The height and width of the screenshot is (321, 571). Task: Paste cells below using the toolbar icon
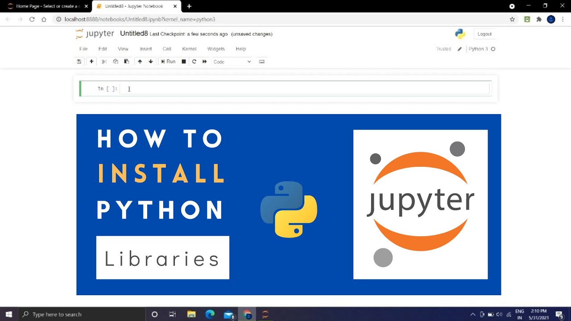[127, 62]
